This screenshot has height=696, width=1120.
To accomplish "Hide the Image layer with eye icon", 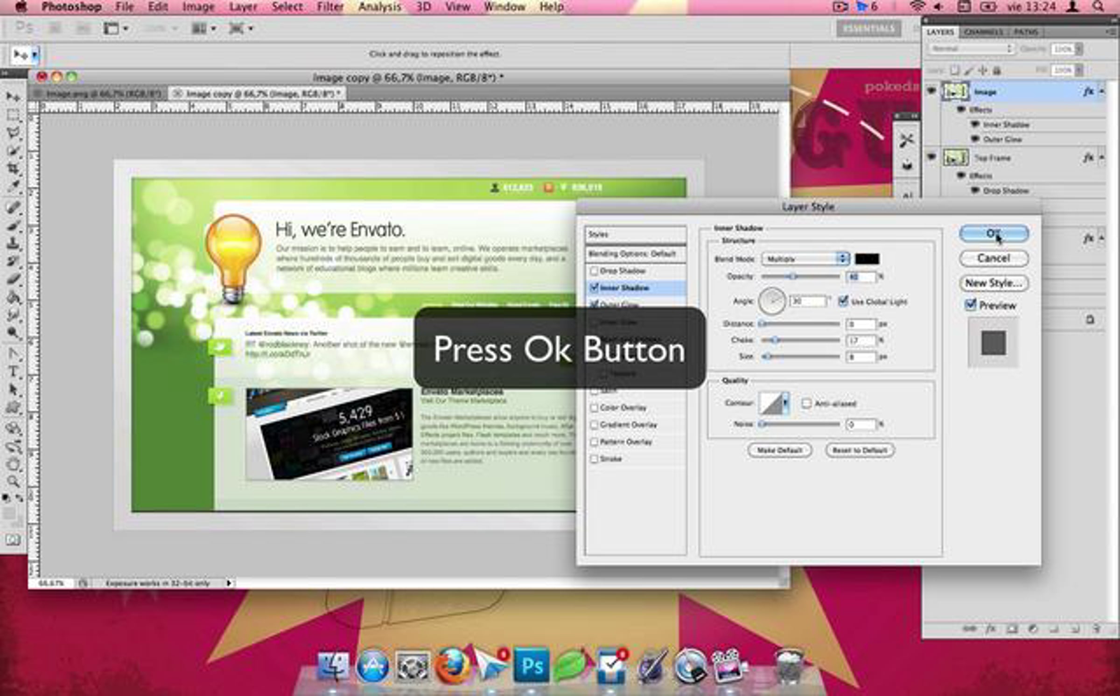I will click(931, 91).
